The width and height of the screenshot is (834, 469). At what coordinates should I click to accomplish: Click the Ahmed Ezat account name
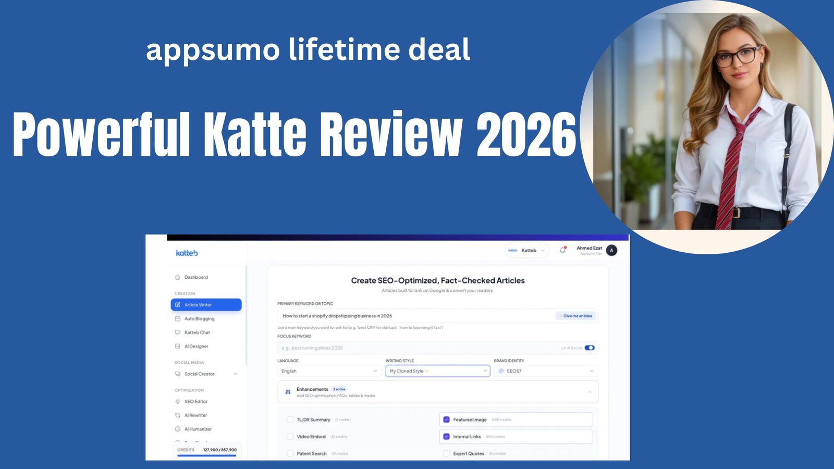tap(589, 248)
